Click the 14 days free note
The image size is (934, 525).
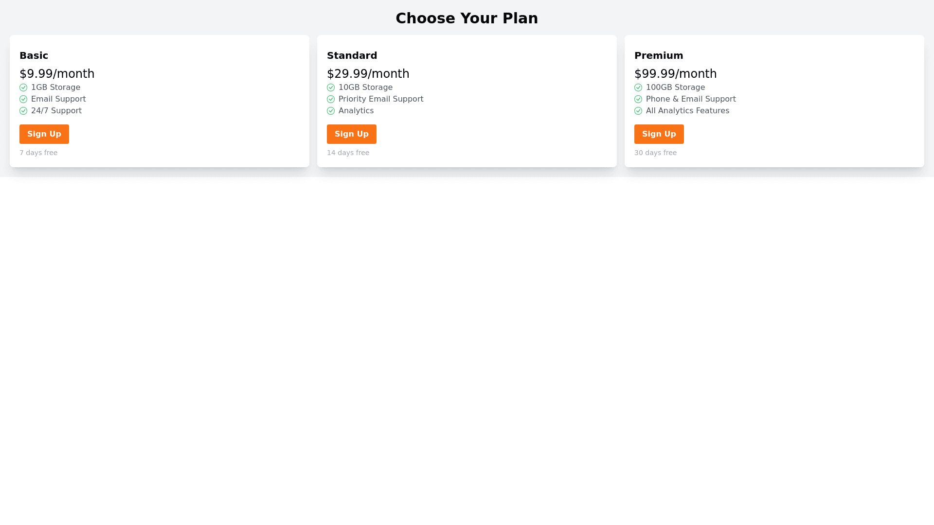348,153
